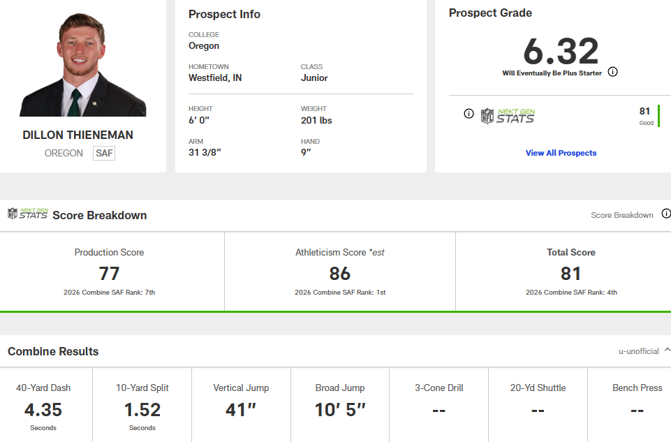This screenshot has height=442, width=671.
Task: Open the View All Prospects link
Action: tap(561, 153)
